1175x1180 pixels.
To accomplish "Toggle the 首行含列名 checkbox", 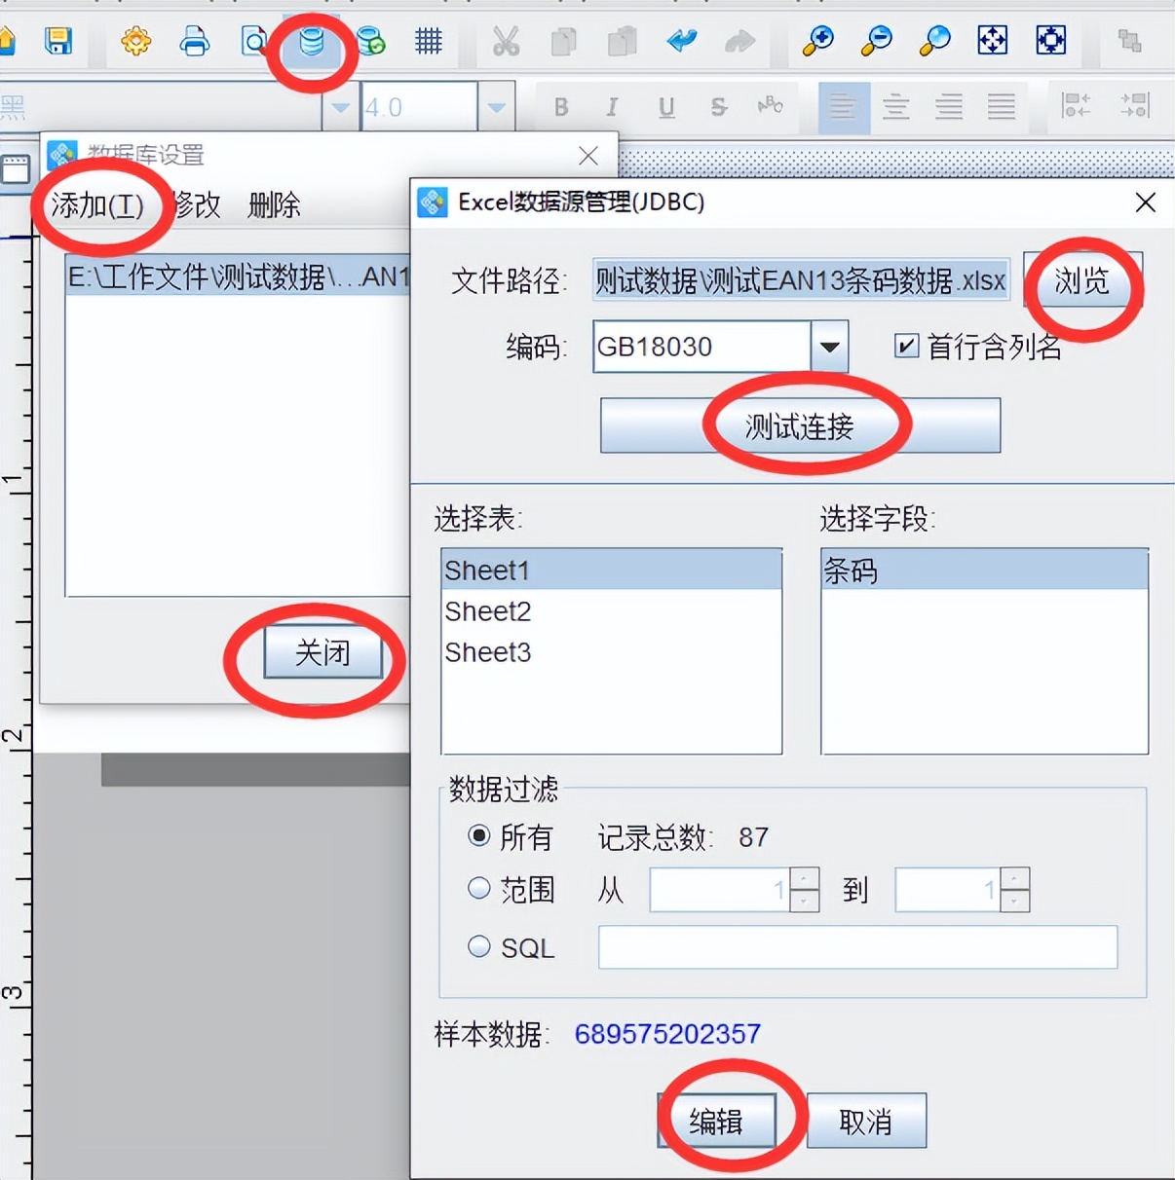I will coord(906,346).
